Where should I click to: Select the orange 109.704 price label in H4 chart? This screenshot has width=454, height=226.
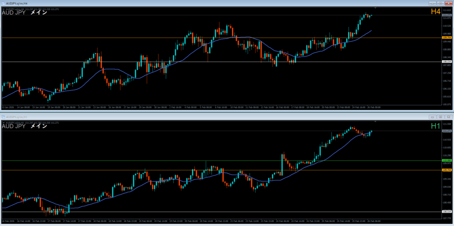coord(446,38)
